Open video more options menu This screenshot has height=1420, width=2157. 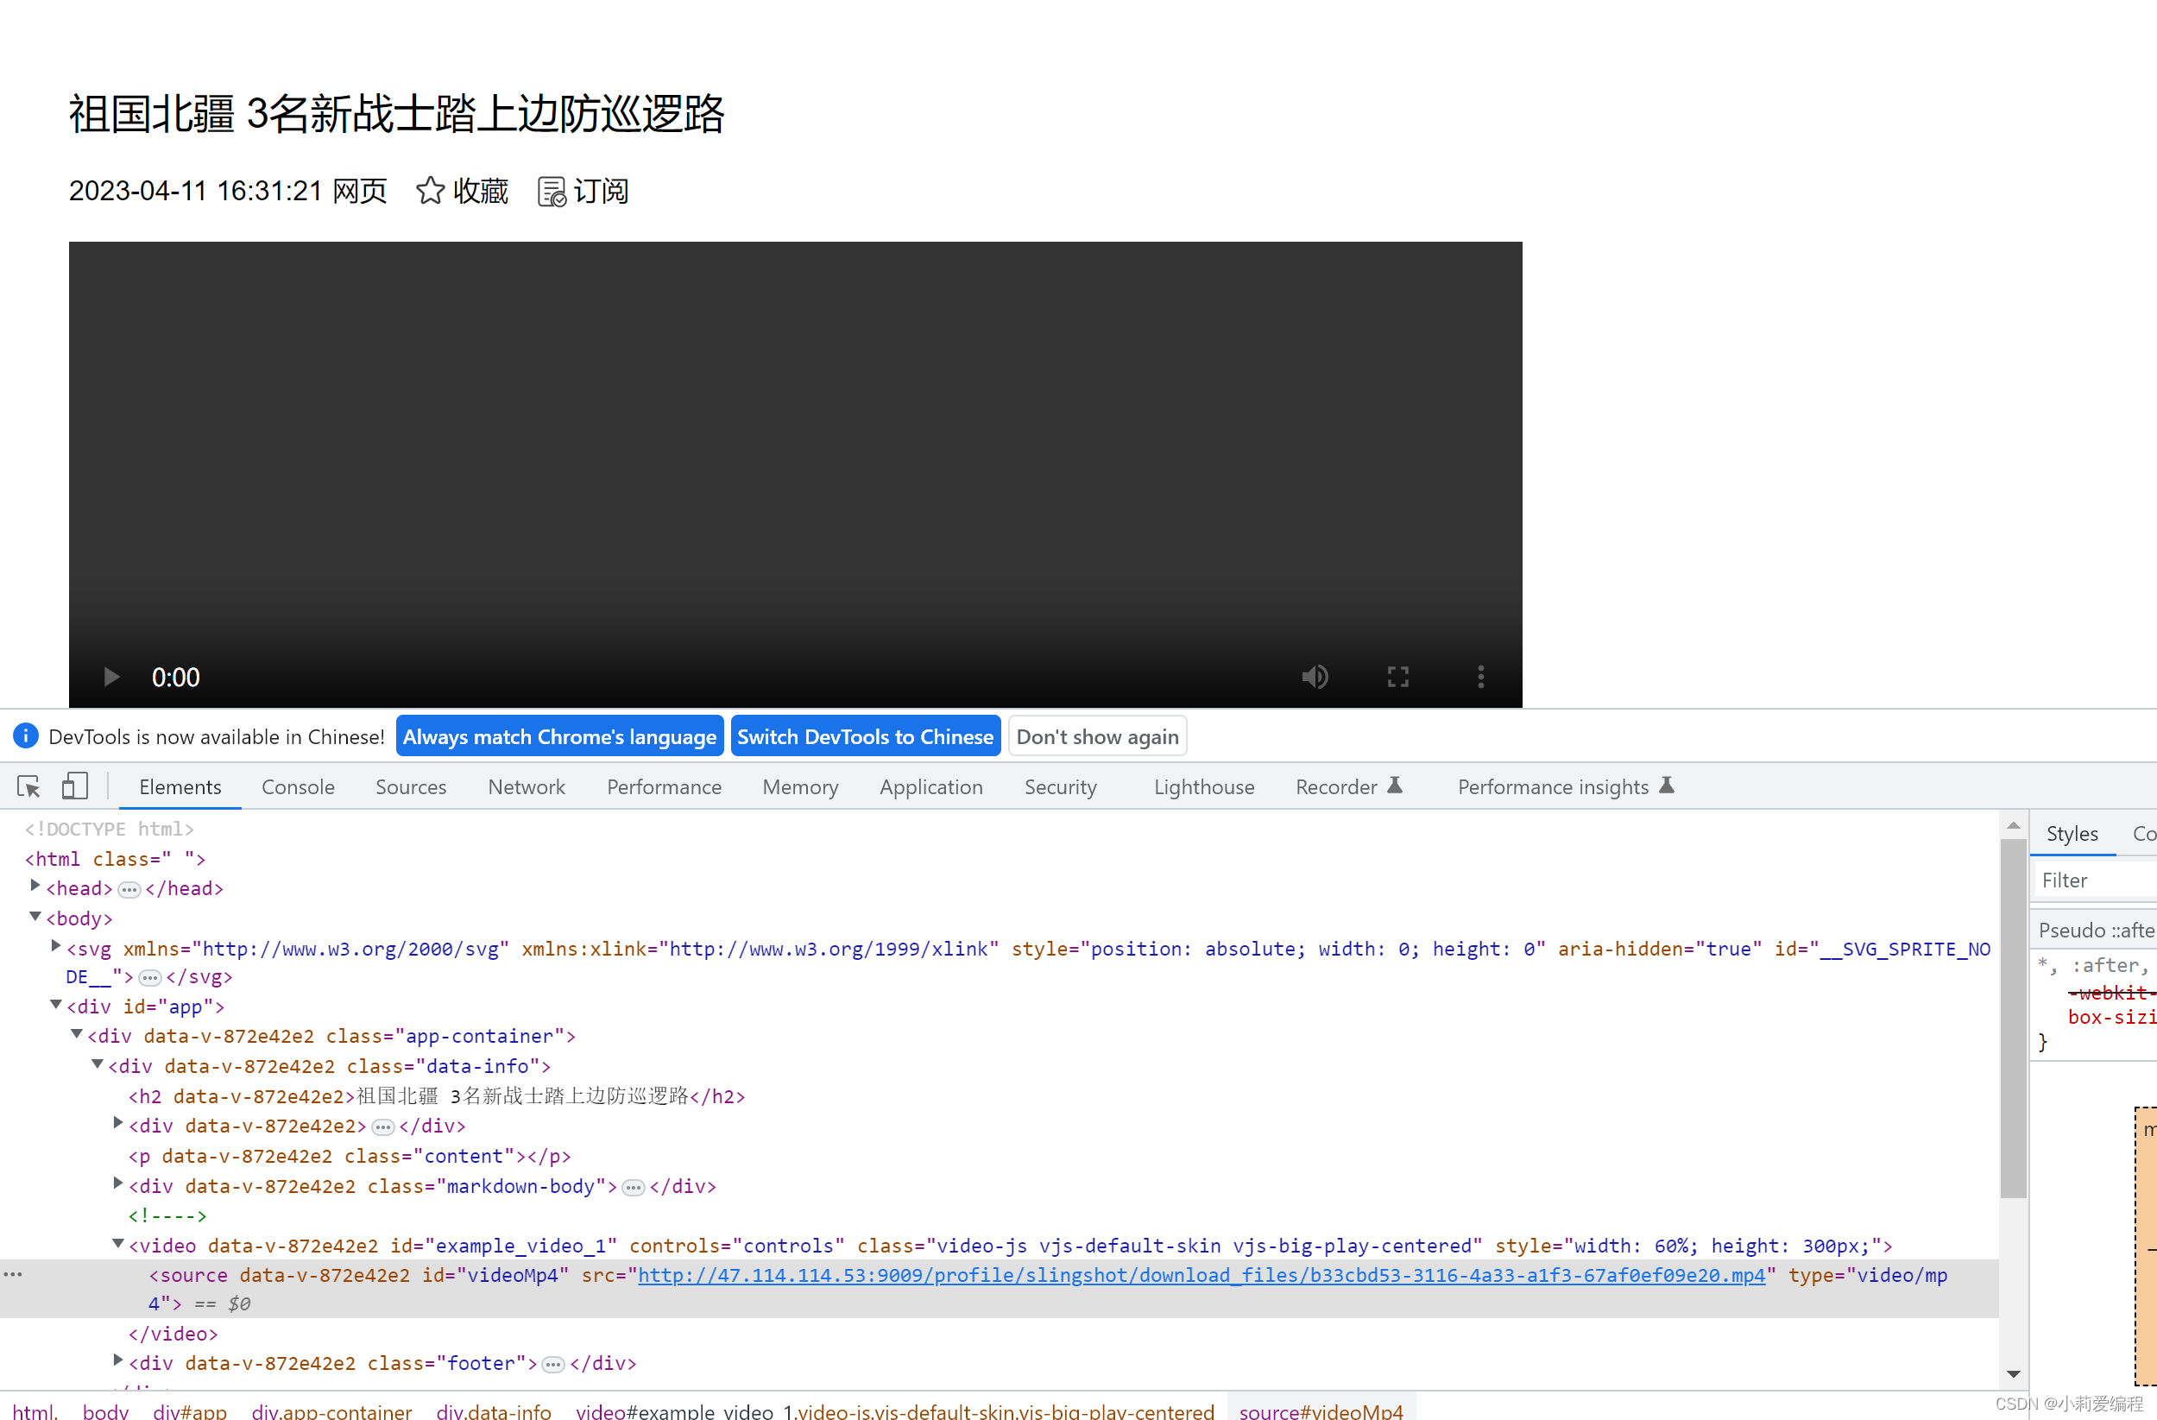click(x=1481, y=677)
